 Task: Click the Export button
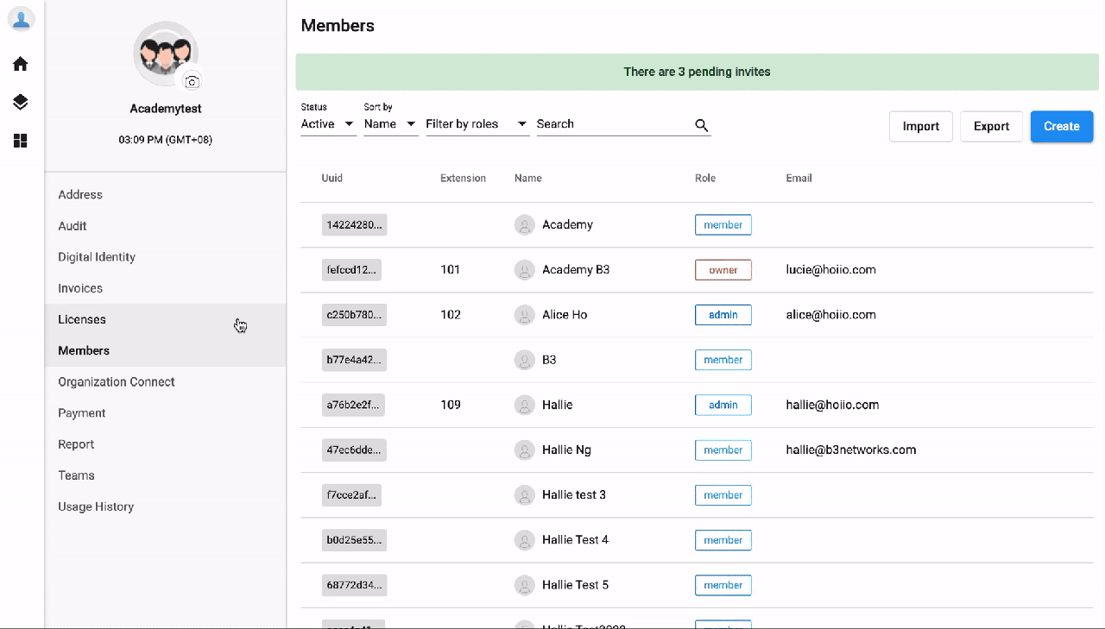[x=992, y=126]
